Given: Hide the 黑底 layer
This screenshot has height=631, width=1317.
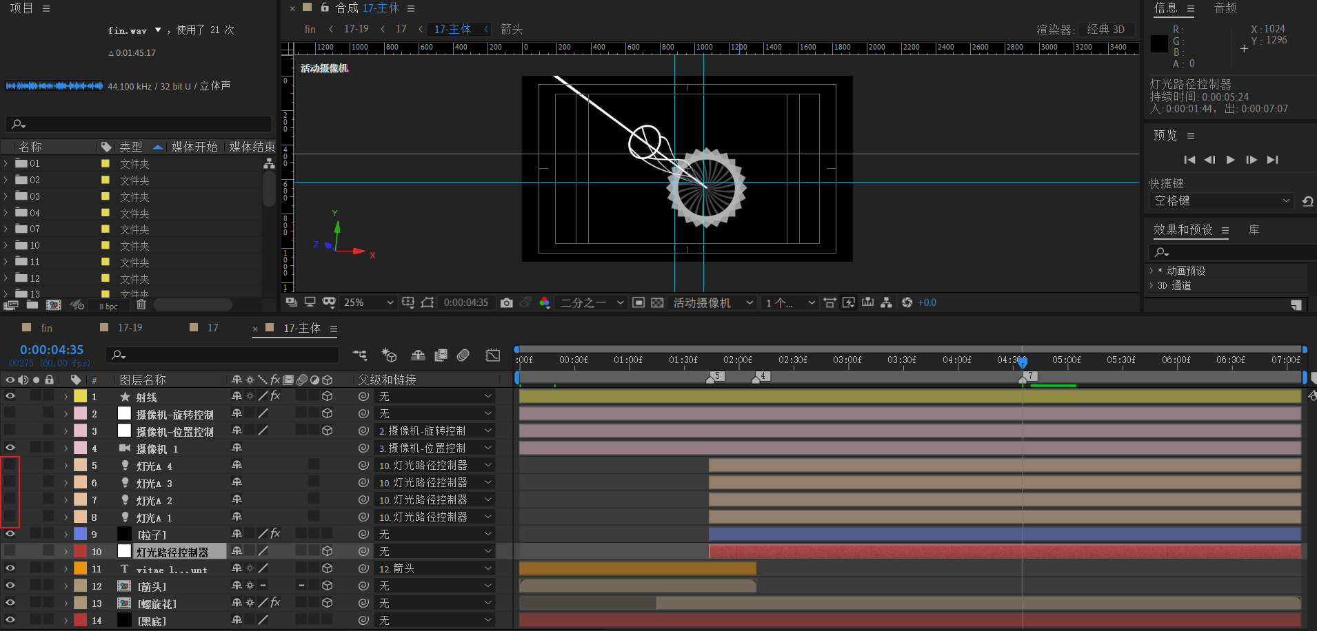Looking at the screenshot, I should [10, 620].
